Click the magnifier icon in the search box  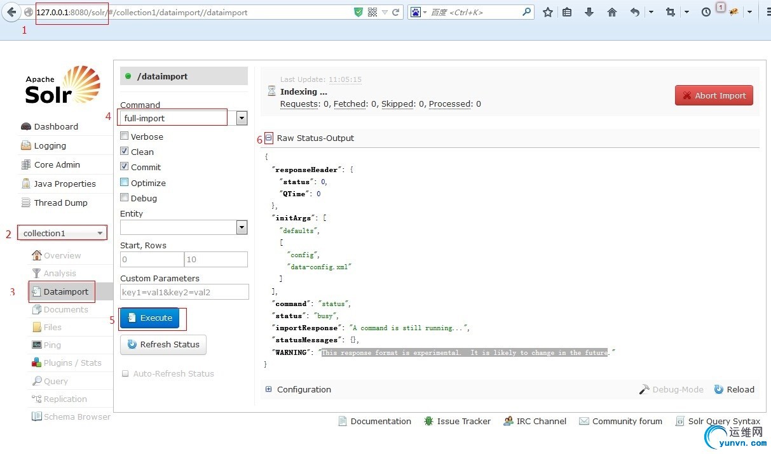[x=527, y=12]
